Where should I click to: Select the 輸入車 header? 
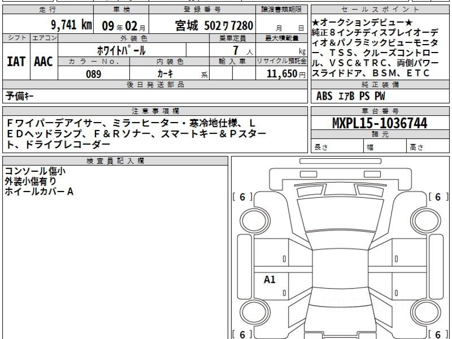pyautogui.click(x=232, y=61)
